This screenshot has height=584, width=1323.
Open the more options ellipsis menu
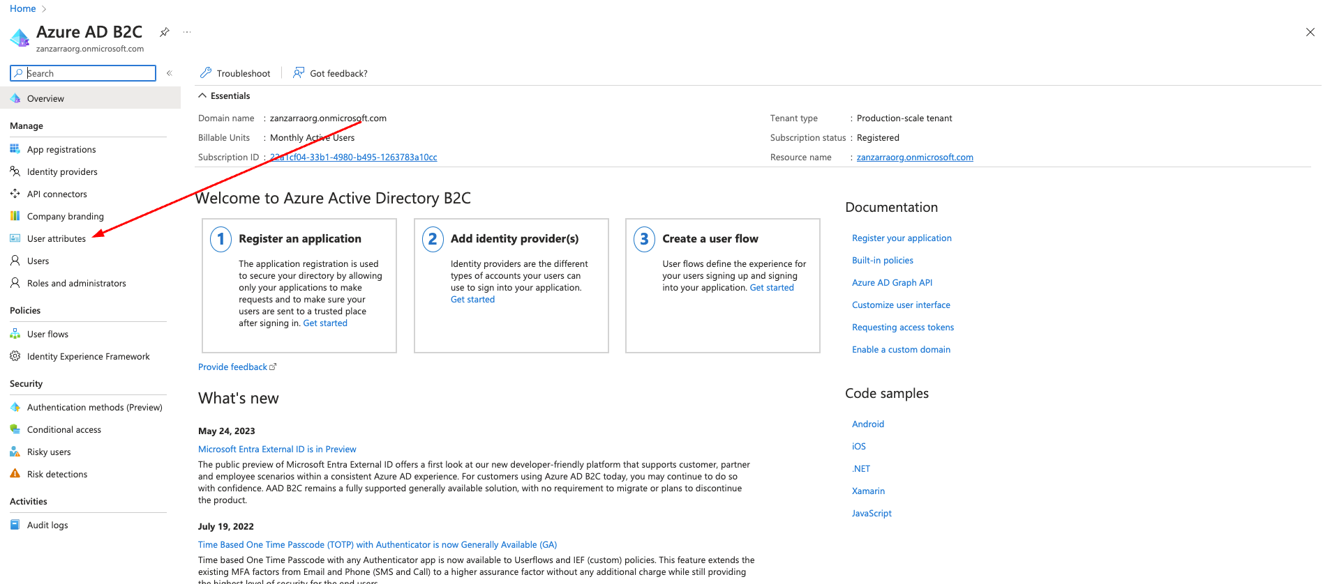pyautogui.click(x=187, y=32)
